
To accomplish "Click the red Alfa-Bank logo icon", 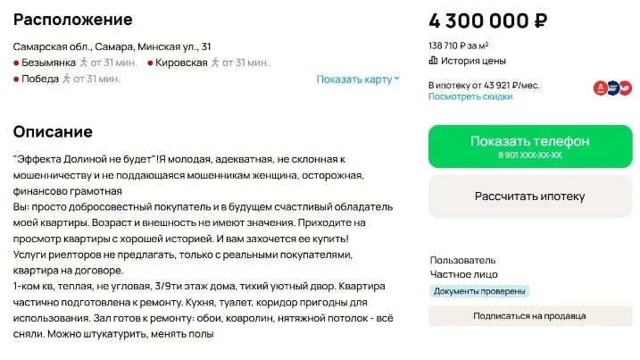I will (x=600, y=88).
